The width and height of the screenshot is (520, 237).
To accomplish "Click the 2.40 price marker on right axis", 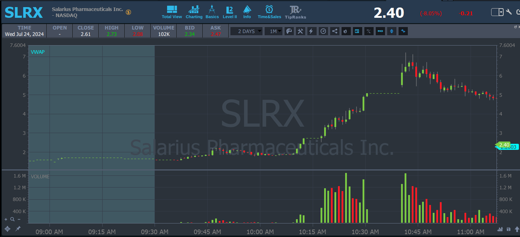I will pos(504,145).
